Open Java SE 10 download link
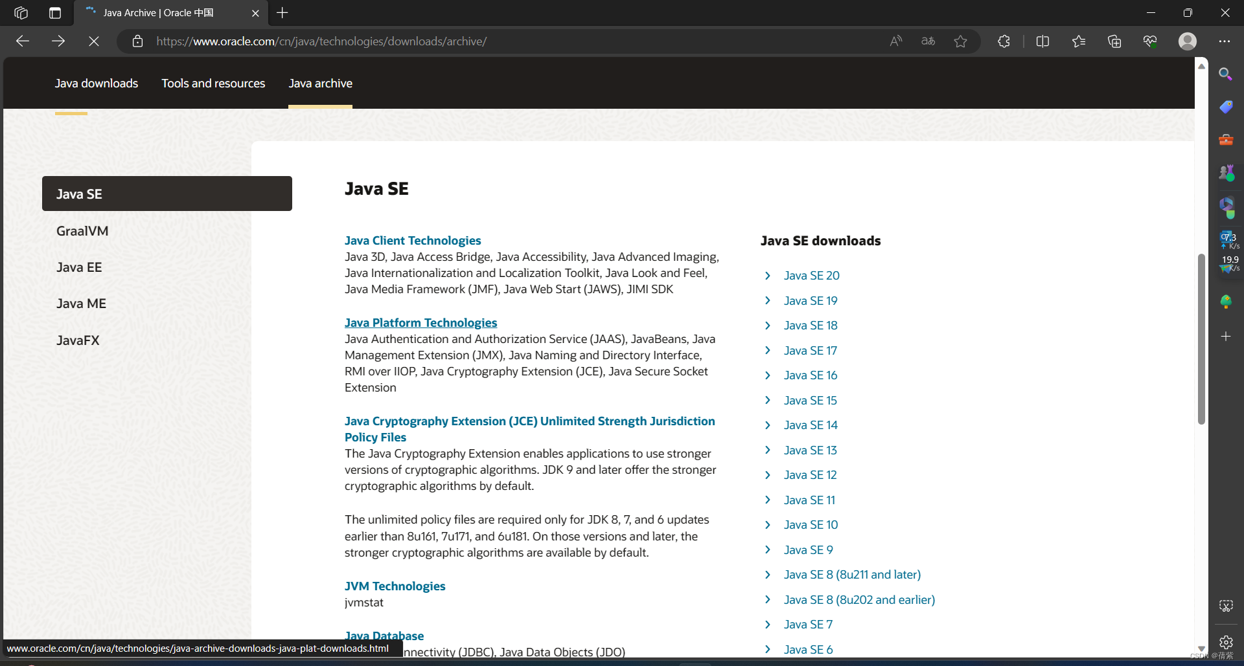The width and height of the screenshot is (1244, 666). 811,525
